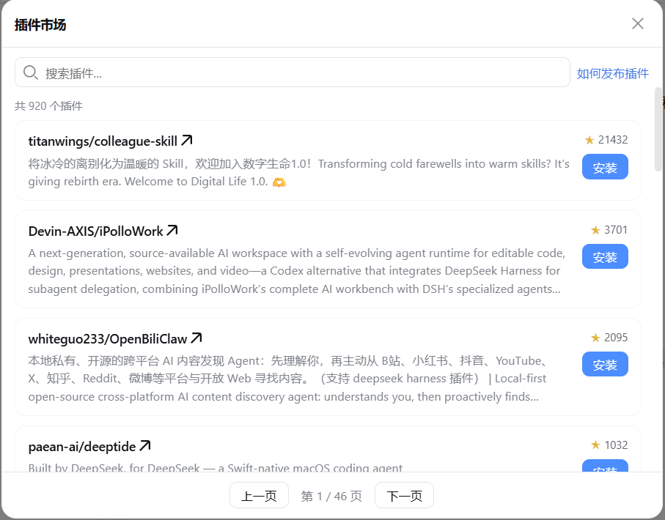Close the 插件市场 dialog
Viewport: 665px width, 520px height.
637,23
